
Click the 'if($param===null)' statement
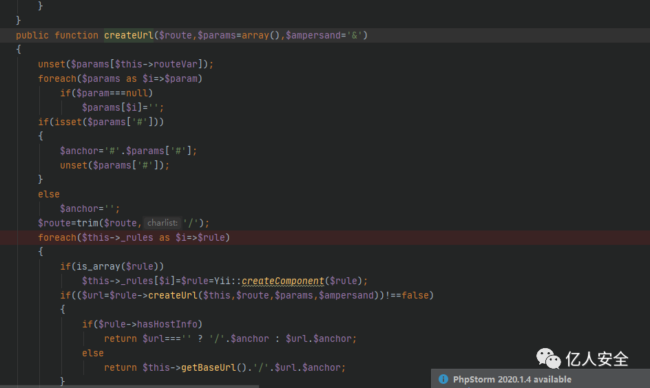point(107,93)
